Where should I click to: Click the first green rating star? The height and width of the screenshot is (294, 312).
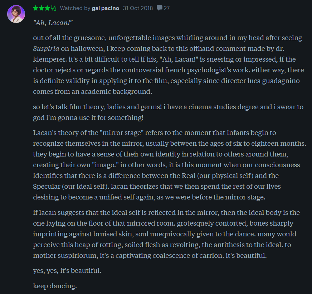pyautogui.click(x=36, y=8)
